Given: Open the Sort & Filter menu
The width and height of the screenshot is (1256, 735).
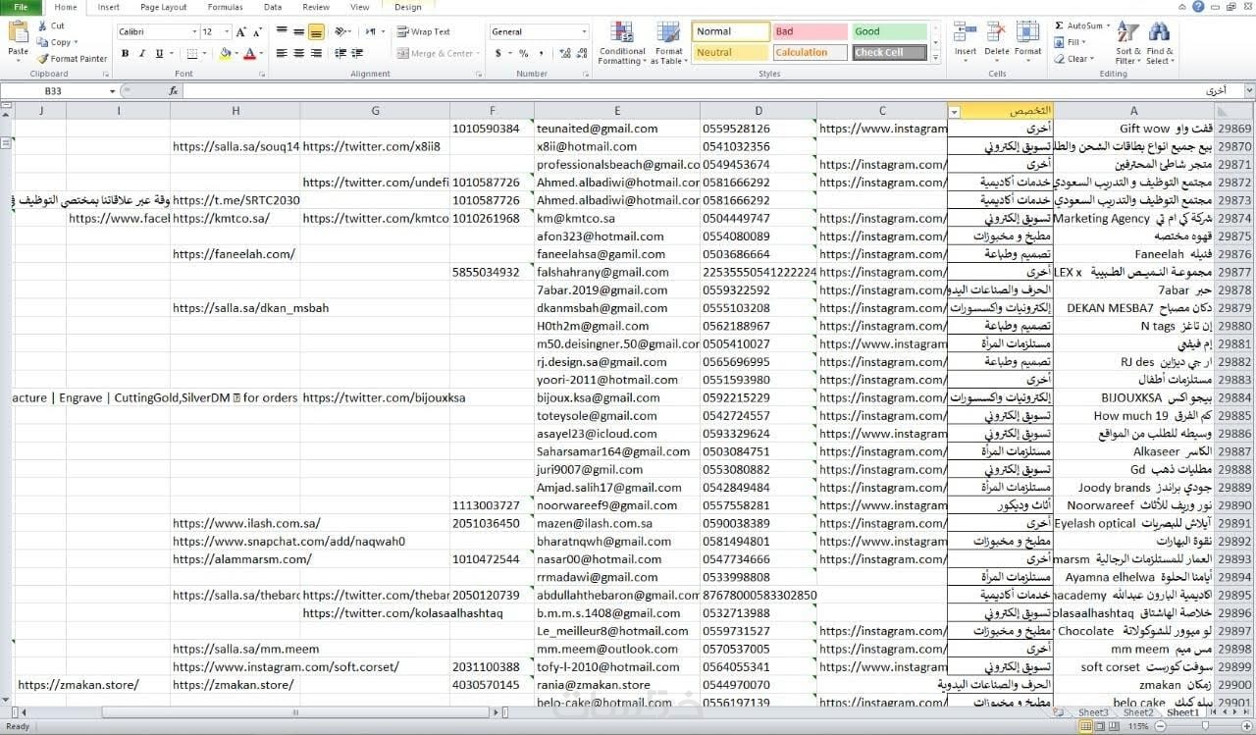Looking at the screenshot, I should [x=1128, y=43].
